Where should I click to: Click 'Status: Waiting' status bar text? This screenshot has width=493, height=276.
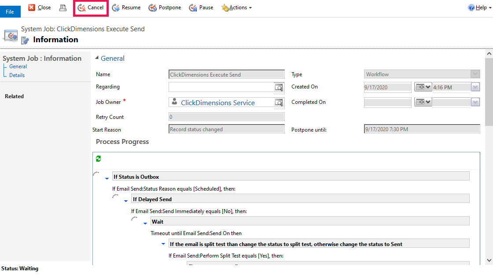(20, 269)
